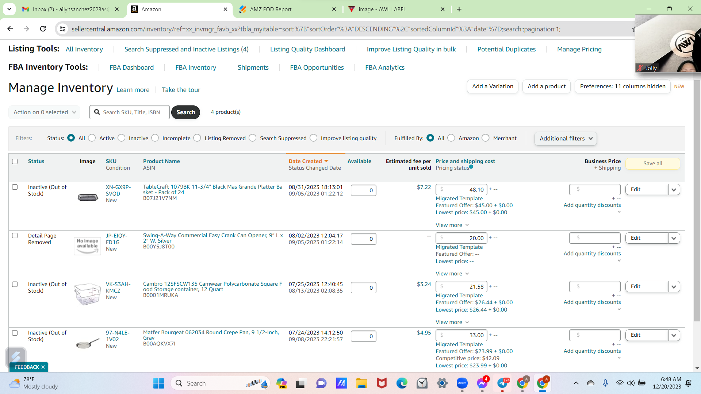Click the Pricing status info icon

tap(471, 167)
